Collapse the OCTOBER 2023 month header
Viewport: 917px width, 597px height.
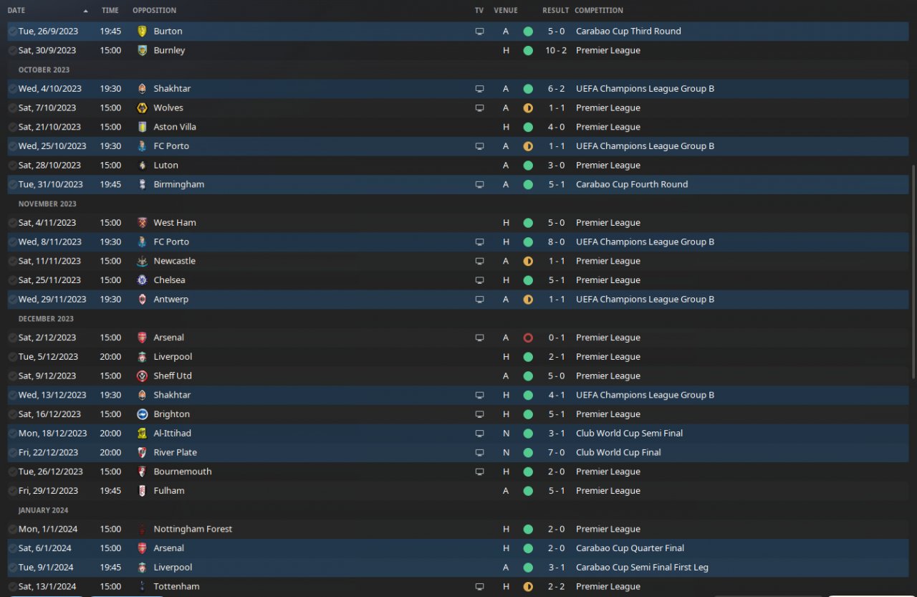44,70
